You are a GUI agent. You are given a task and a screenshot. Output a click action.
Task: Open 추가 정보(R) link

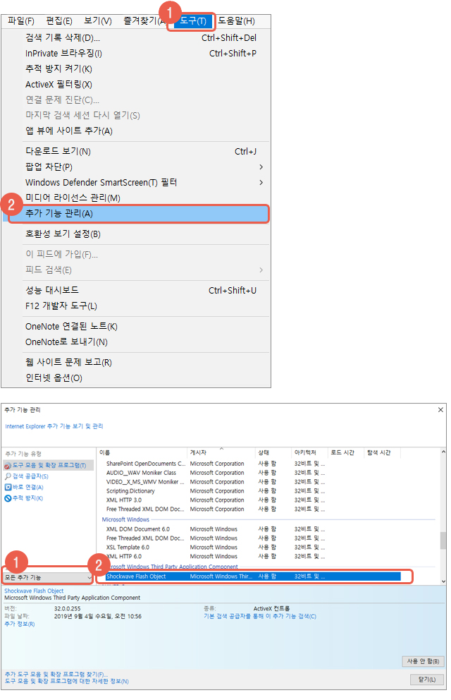tap(20, 624)
